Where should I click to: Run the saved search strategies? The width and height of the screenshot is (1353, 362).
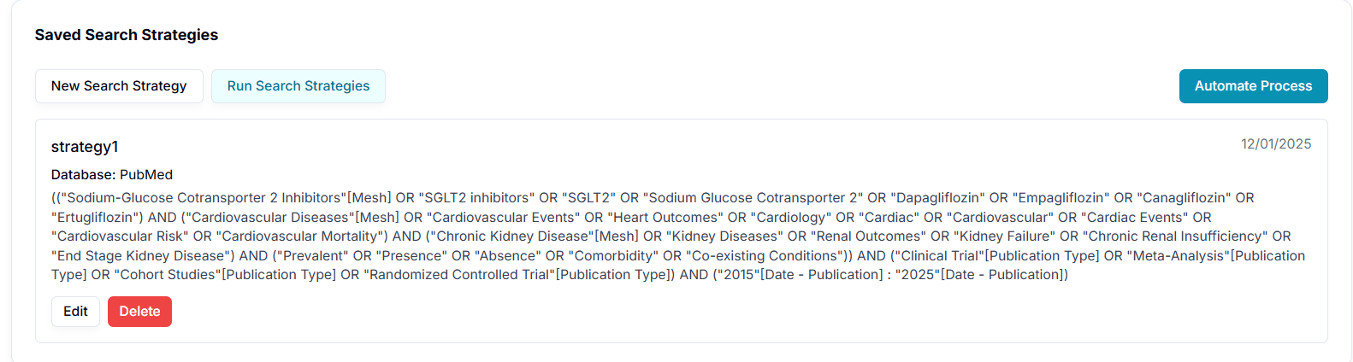(298, 86)
